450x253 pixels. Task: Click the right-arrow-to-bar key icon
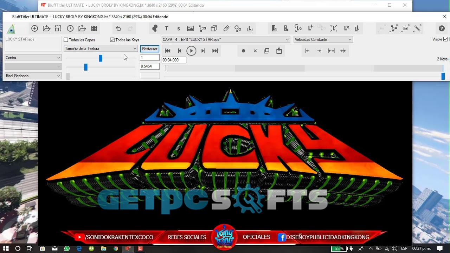point(319,51)
